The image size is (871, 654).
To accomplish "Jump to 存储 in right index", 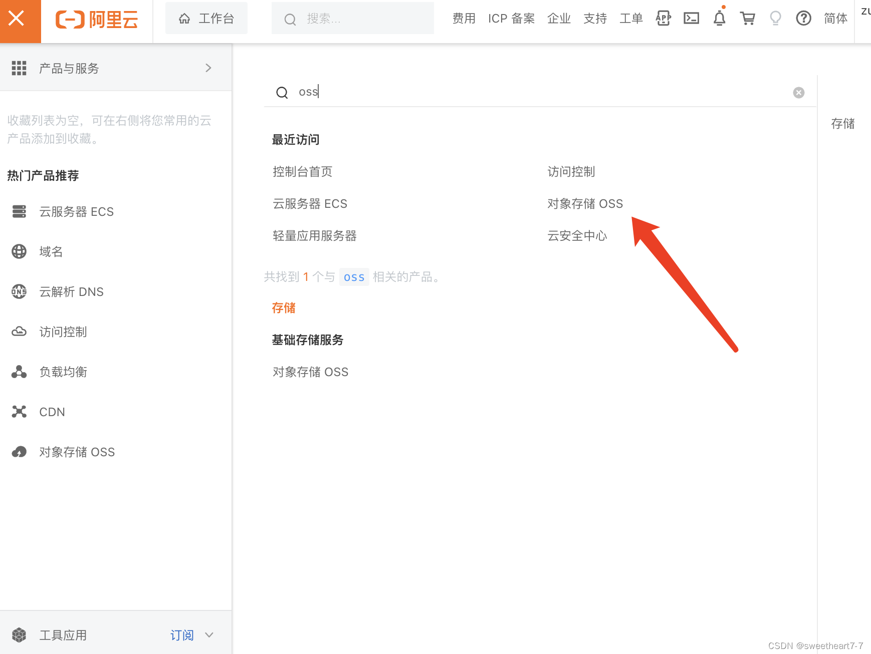I will pyautogui.click(x=843, y=124).
